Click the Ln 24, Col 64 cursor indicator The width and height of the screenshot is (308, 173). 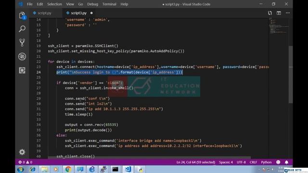point(196,162)
